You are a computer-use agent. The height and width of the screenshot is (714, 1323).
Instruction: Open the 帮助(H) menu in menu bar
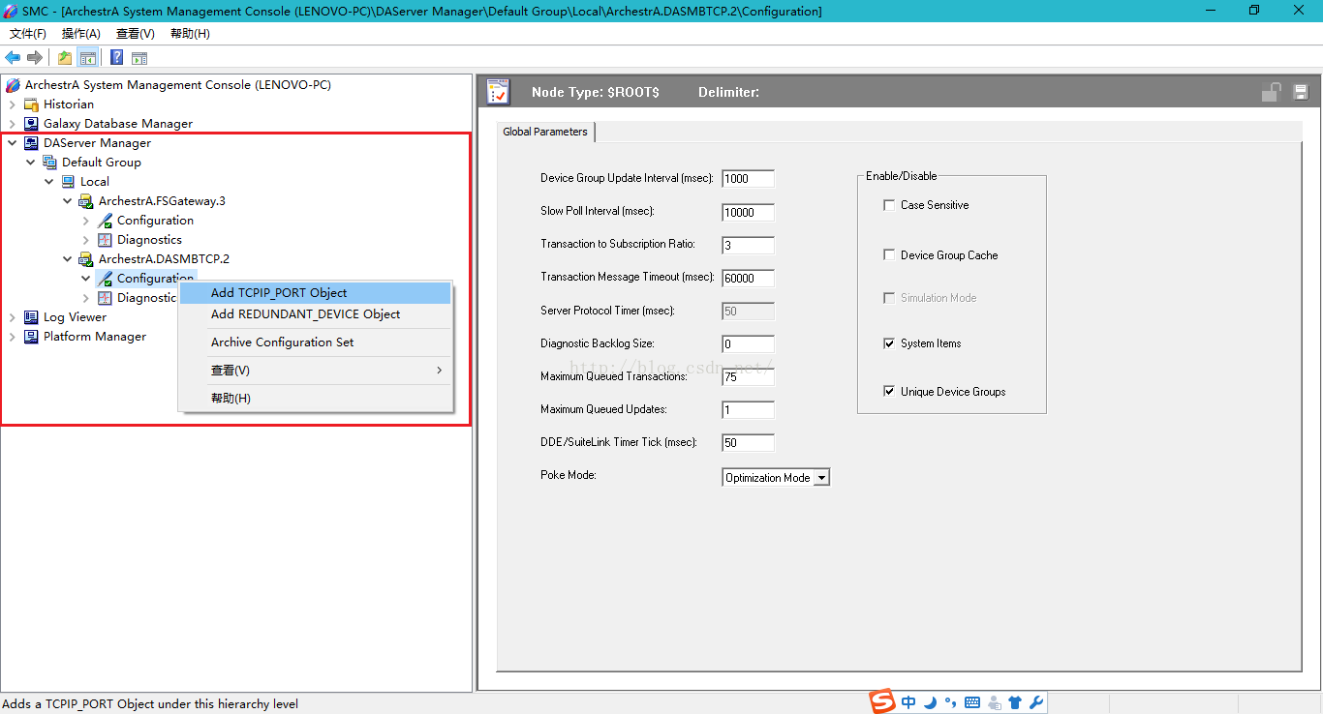tap(190, 34)
